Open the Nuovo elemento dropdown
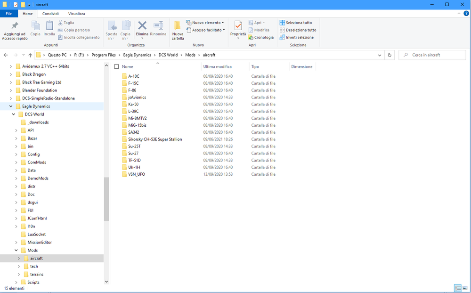 (205, 23)
